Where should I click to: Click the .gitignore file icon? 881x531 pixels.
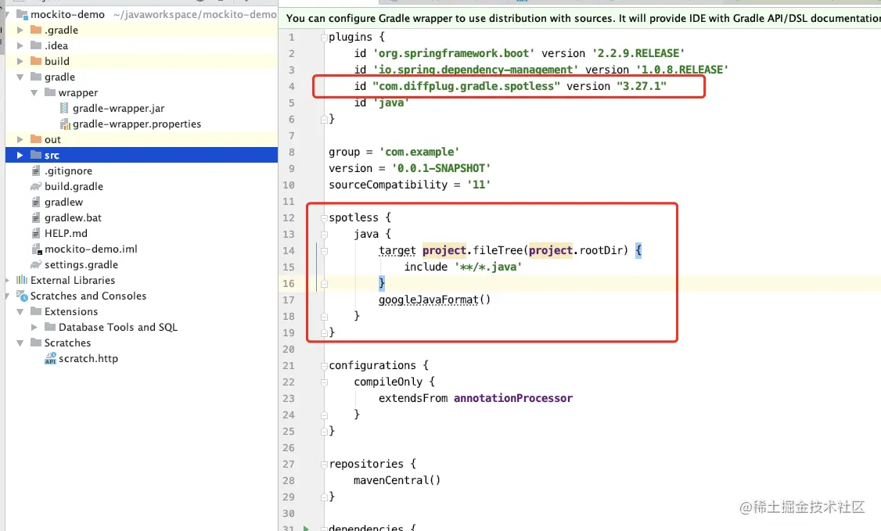[x=36, y=170]
